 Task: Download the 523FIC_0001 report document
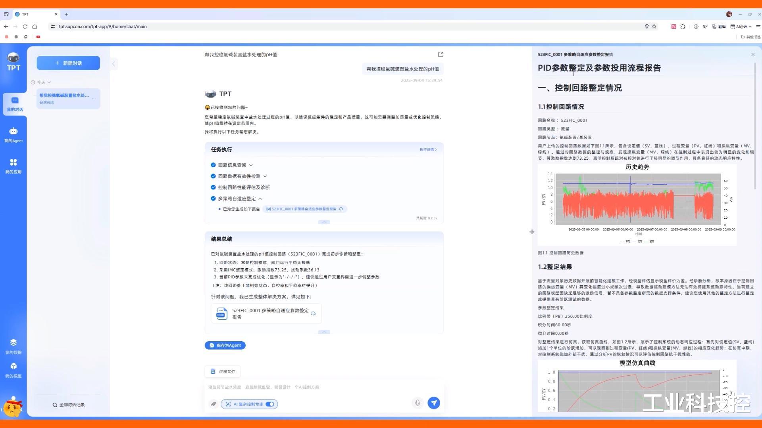point(313,313)
